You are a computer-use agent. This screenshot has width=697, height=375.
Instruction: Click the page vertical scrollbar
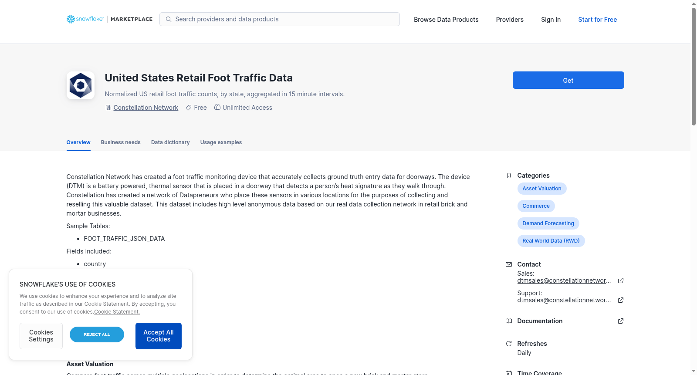coord(694,66)
